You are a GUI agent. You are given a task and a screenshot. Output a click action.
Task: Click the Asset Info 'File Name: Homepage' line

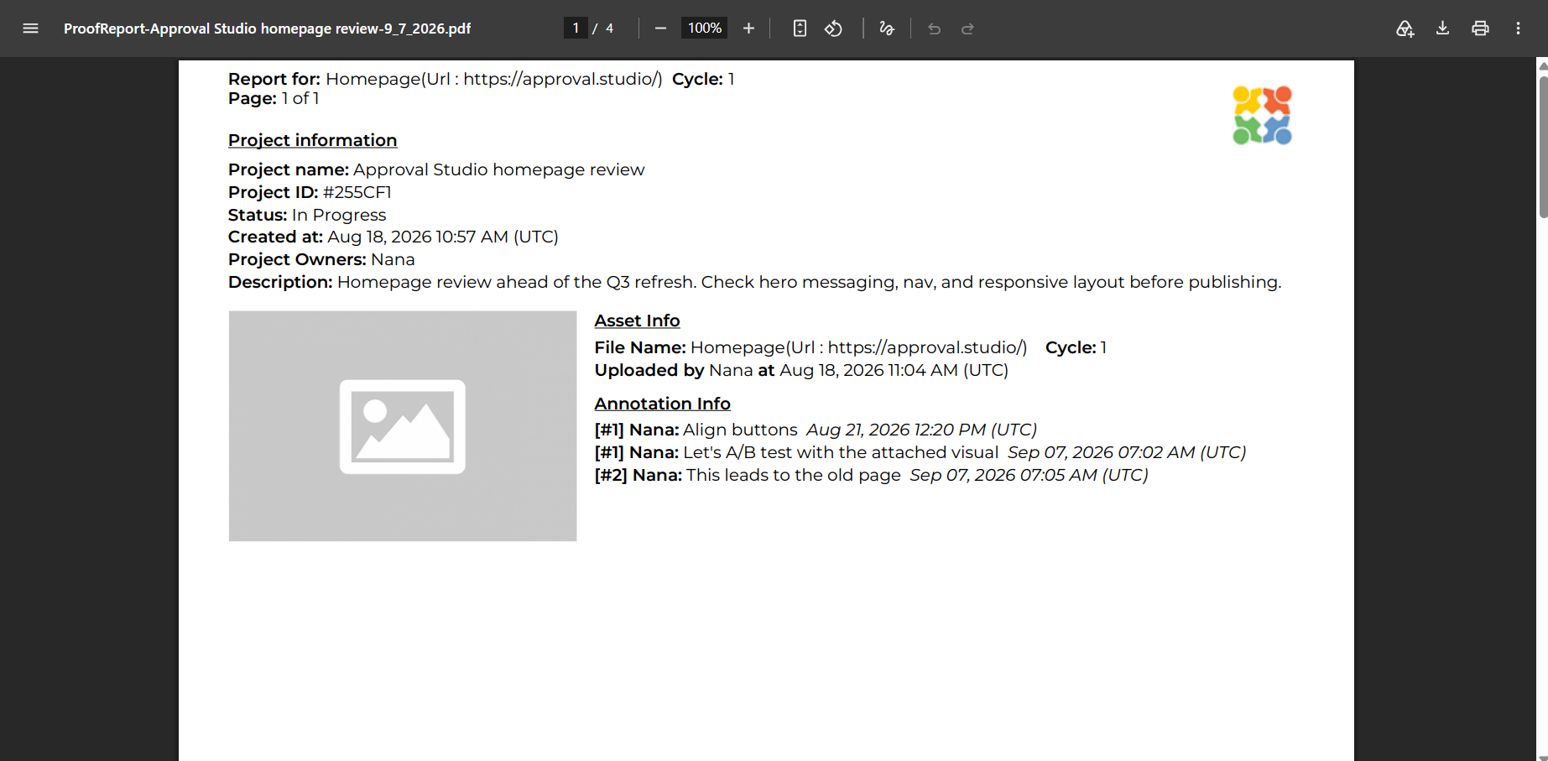pos(851,347)
